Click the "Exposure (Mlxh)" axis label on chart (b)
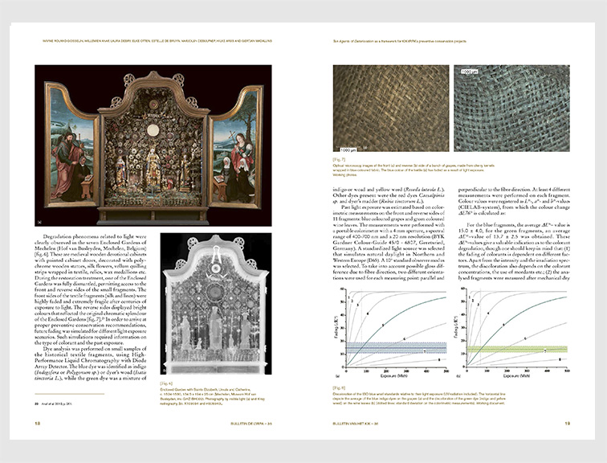 click(x=515, y=376)
